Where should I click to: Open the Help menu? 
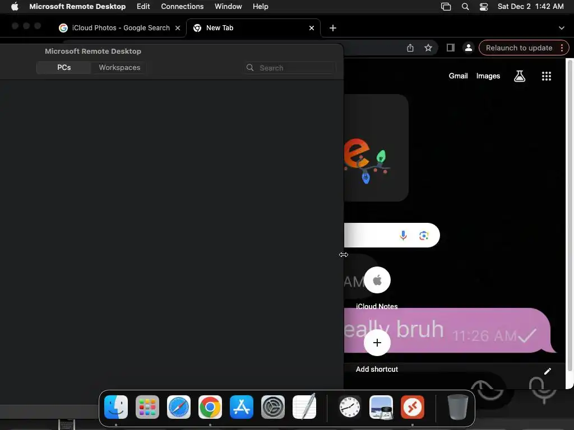pos(260,6)
